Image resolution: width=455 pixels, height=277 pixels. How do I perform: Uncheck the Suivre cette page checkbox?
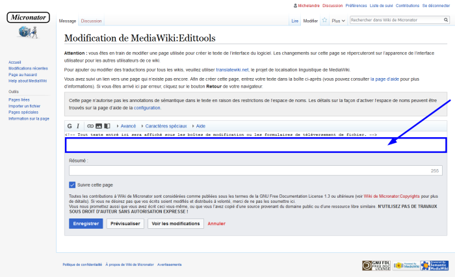coord(72,185)
